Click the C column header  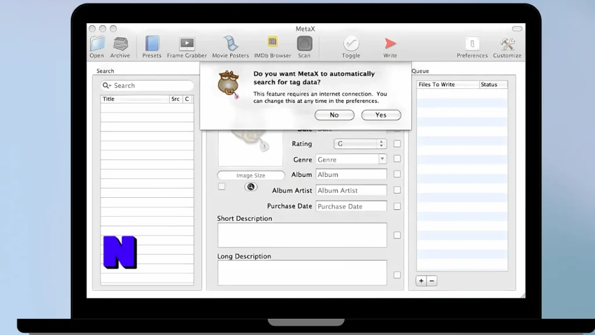click(187, 99)
